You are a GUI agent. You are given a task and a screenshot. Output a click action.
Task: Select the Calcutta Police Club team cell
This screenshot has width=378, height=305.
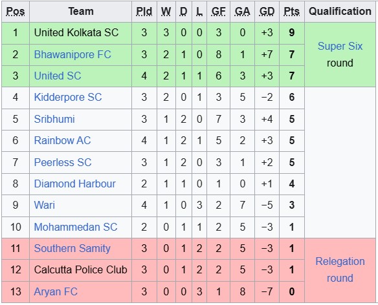pyautogui.click(x=80, y=270)
